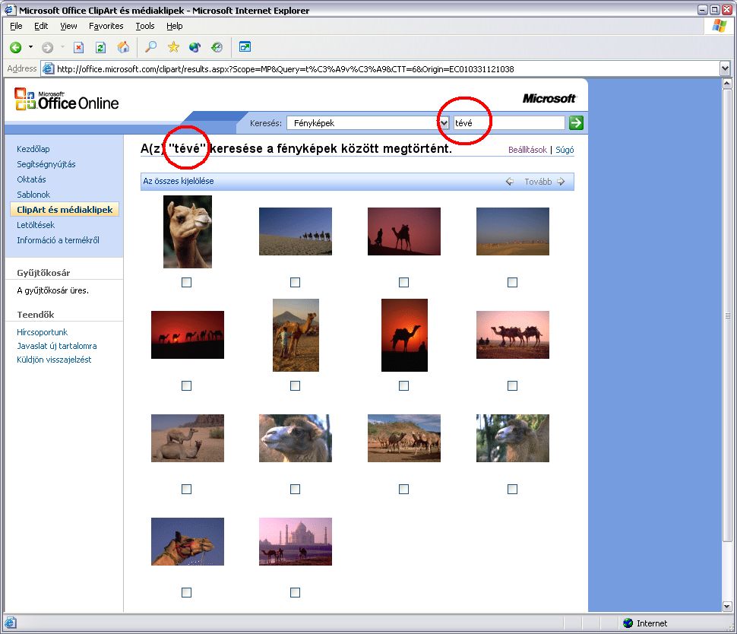
Task: Open Letöltések in the sidebar
Action: tap(36, 225)
